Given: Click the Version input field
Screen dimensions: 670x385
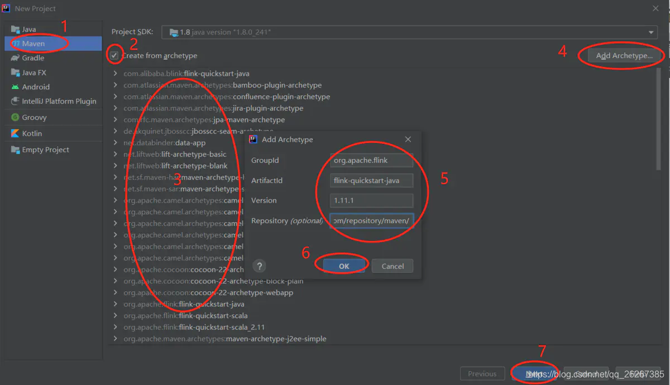Looking at the screenshot, I should coord(371,201).
